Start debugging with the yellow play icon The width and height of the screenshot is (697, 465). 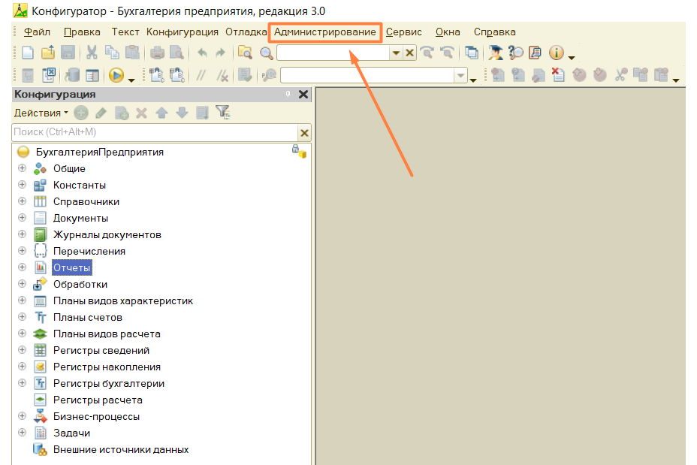pos(116,75)
